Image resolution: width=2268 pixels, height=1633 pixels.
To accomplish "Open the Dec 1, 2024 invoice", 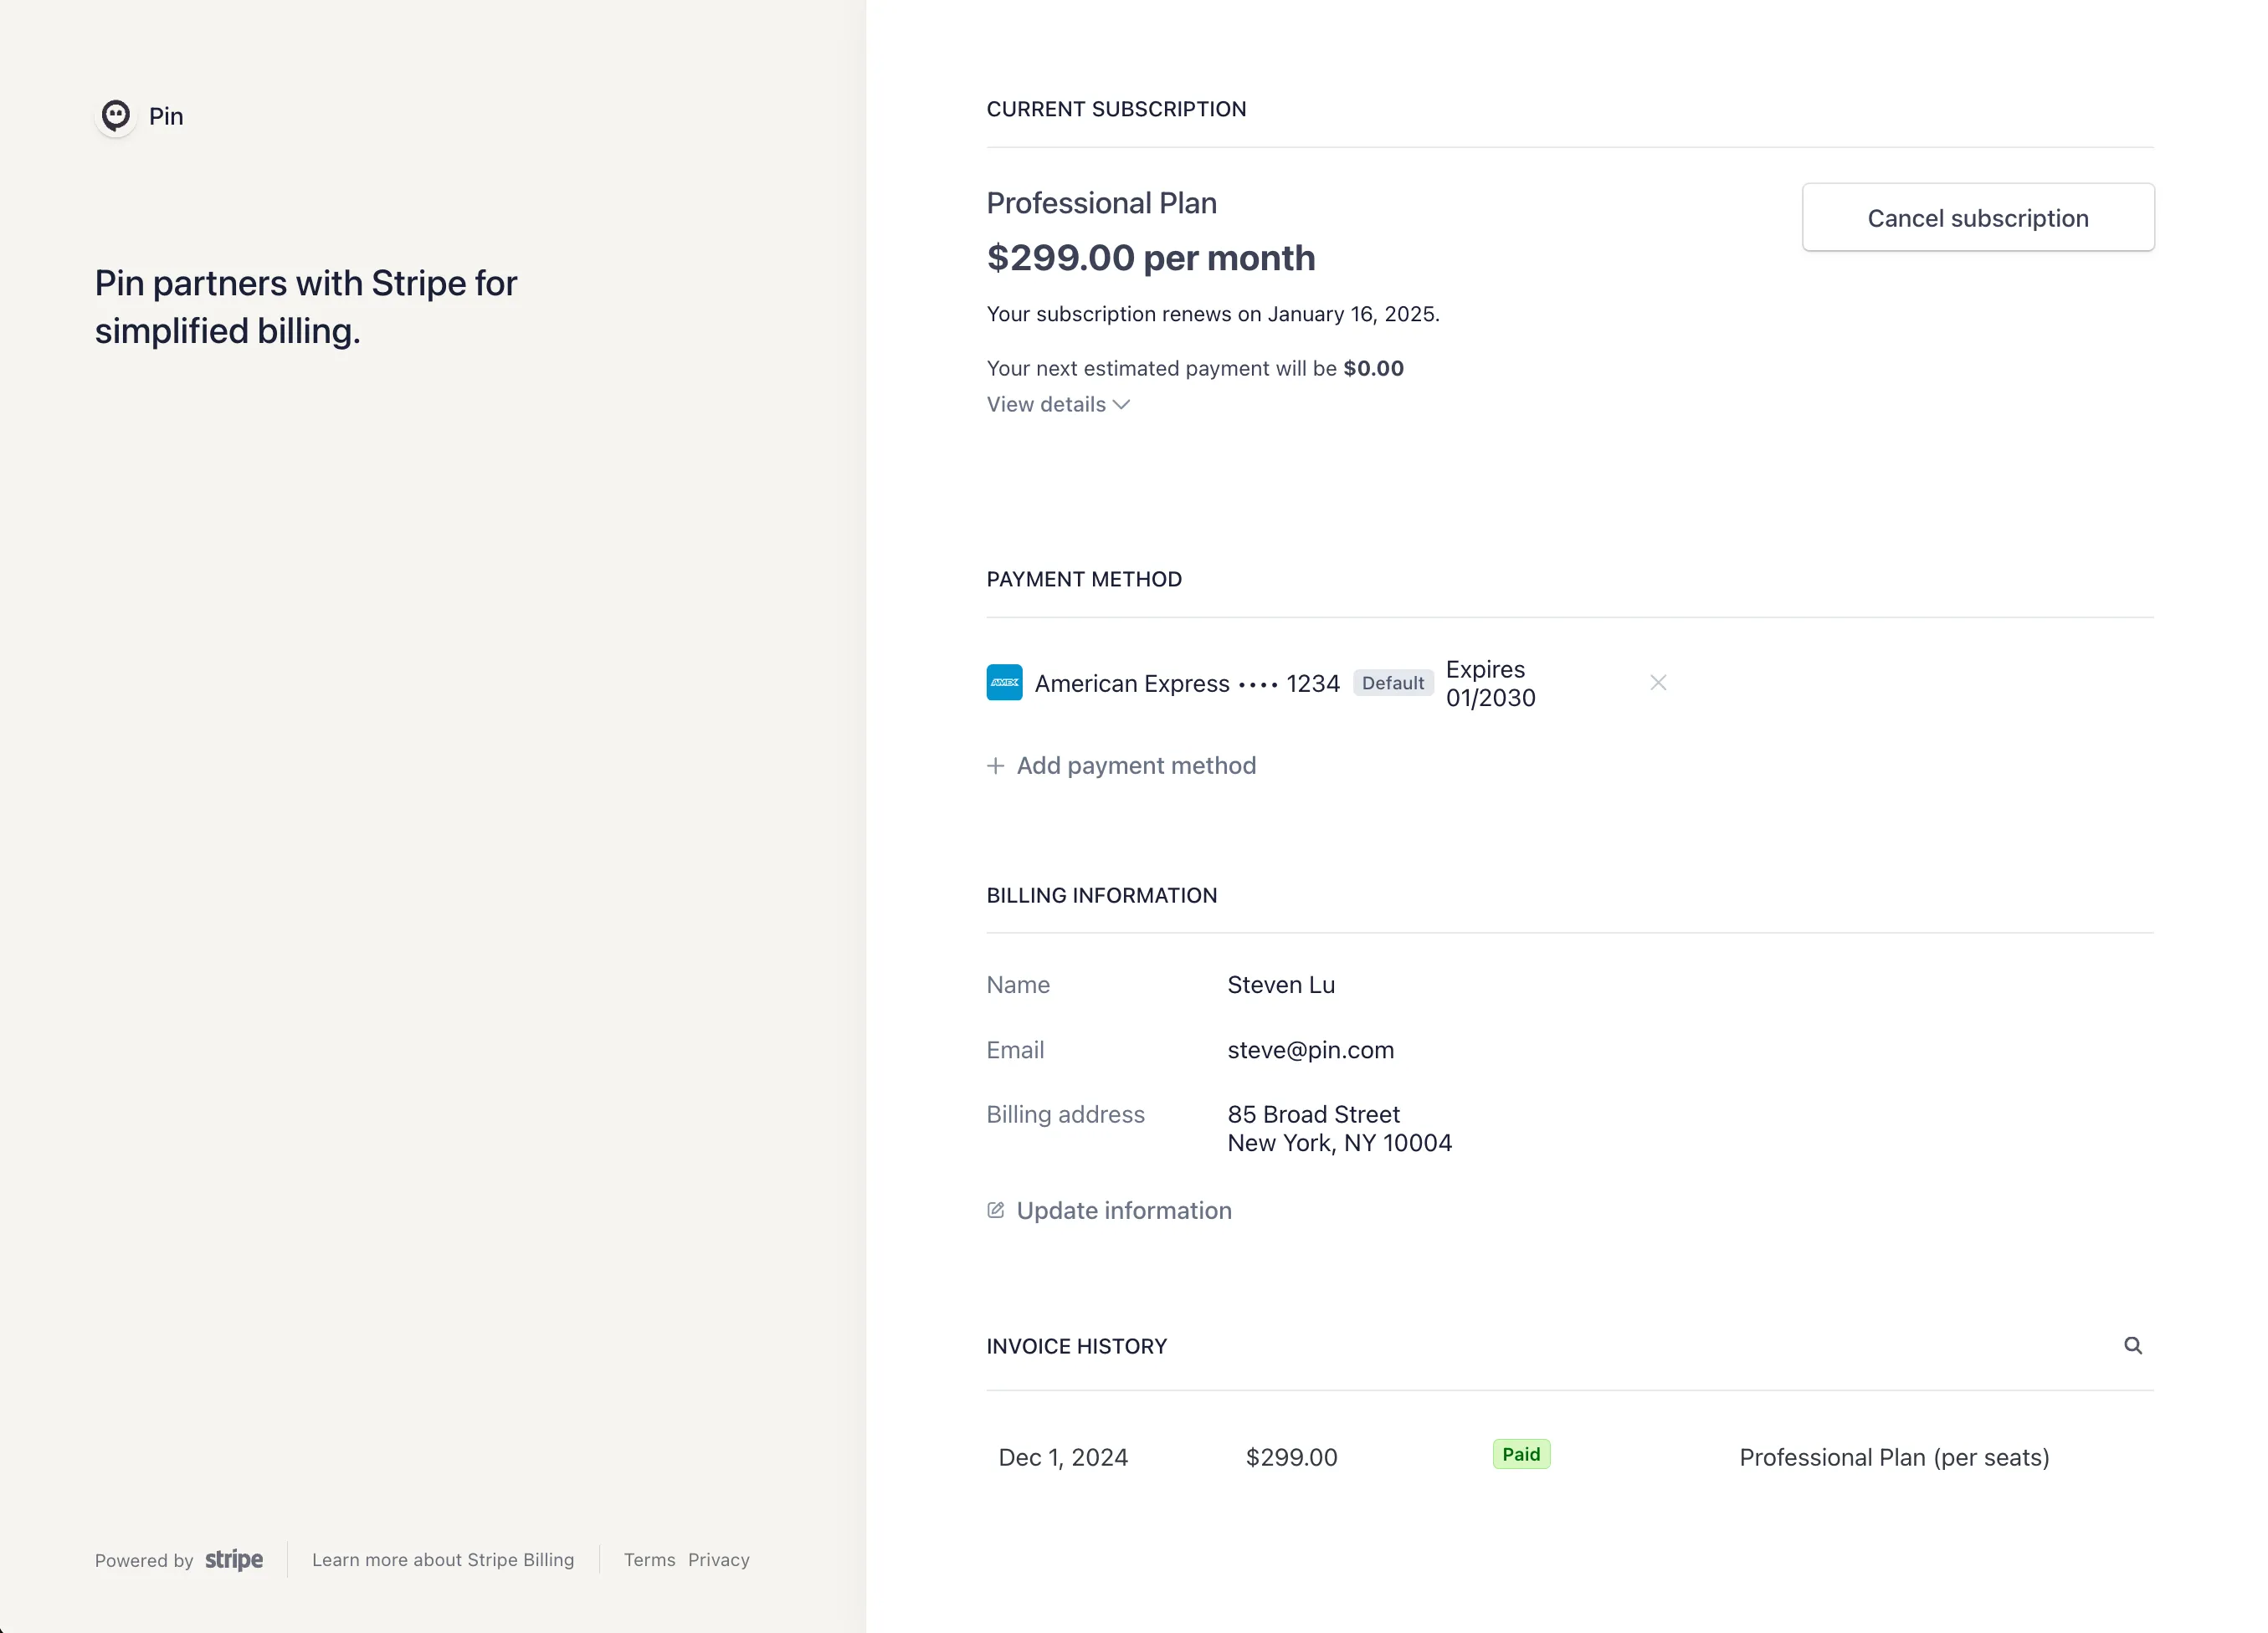I will pyautogui.click(x=1063, y=1457).
